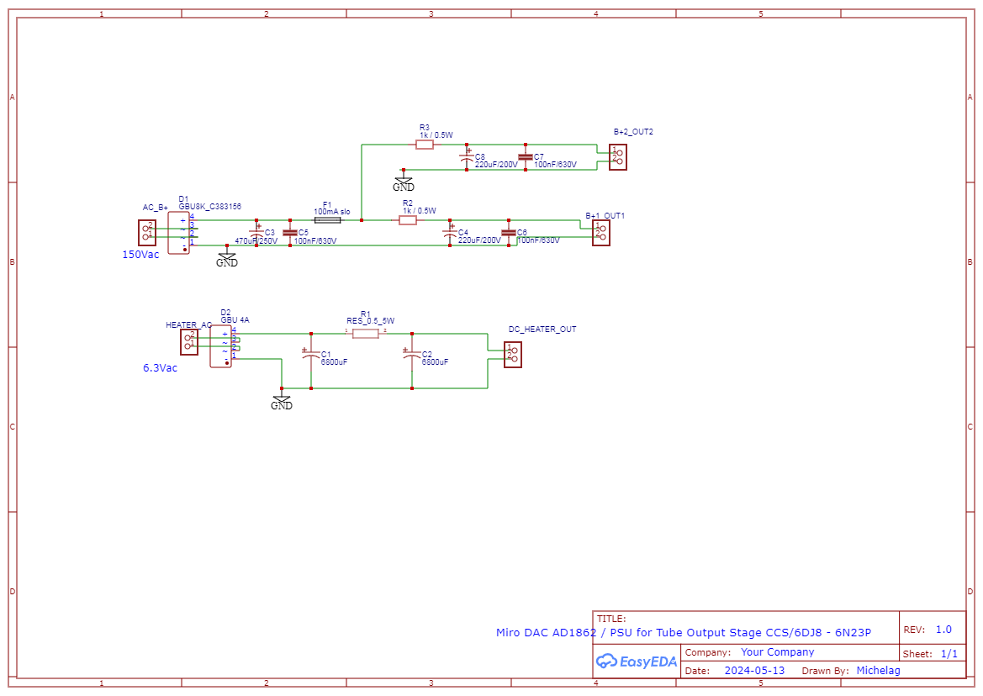Click the C6 100nF/630V capacitor symbol
The height and width of the screenshot is (696, 983).
(x=509, y=232)
